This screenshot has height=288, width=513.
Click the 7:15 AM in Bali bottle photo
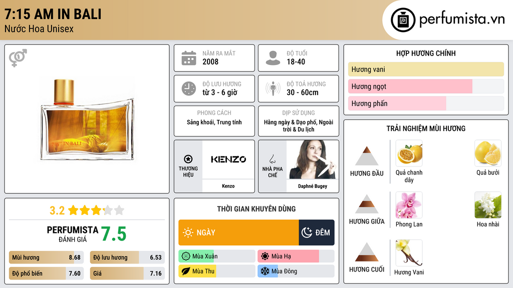87,120
